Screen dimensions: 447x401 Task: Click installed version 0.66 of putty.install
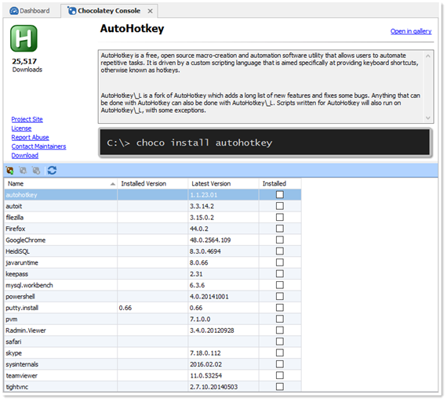click(x=125, y=308)
